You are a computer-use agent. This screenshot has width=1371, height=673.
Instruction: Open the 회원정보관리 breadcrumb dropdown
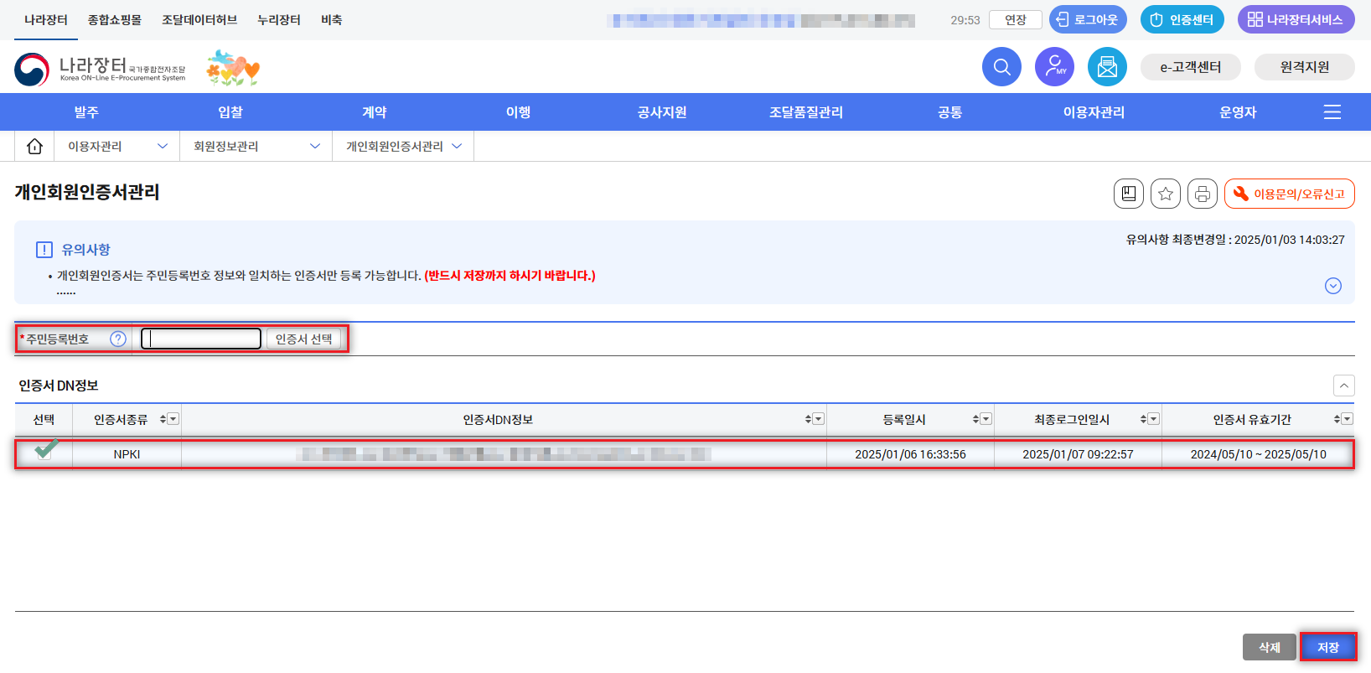pos(256,146)
